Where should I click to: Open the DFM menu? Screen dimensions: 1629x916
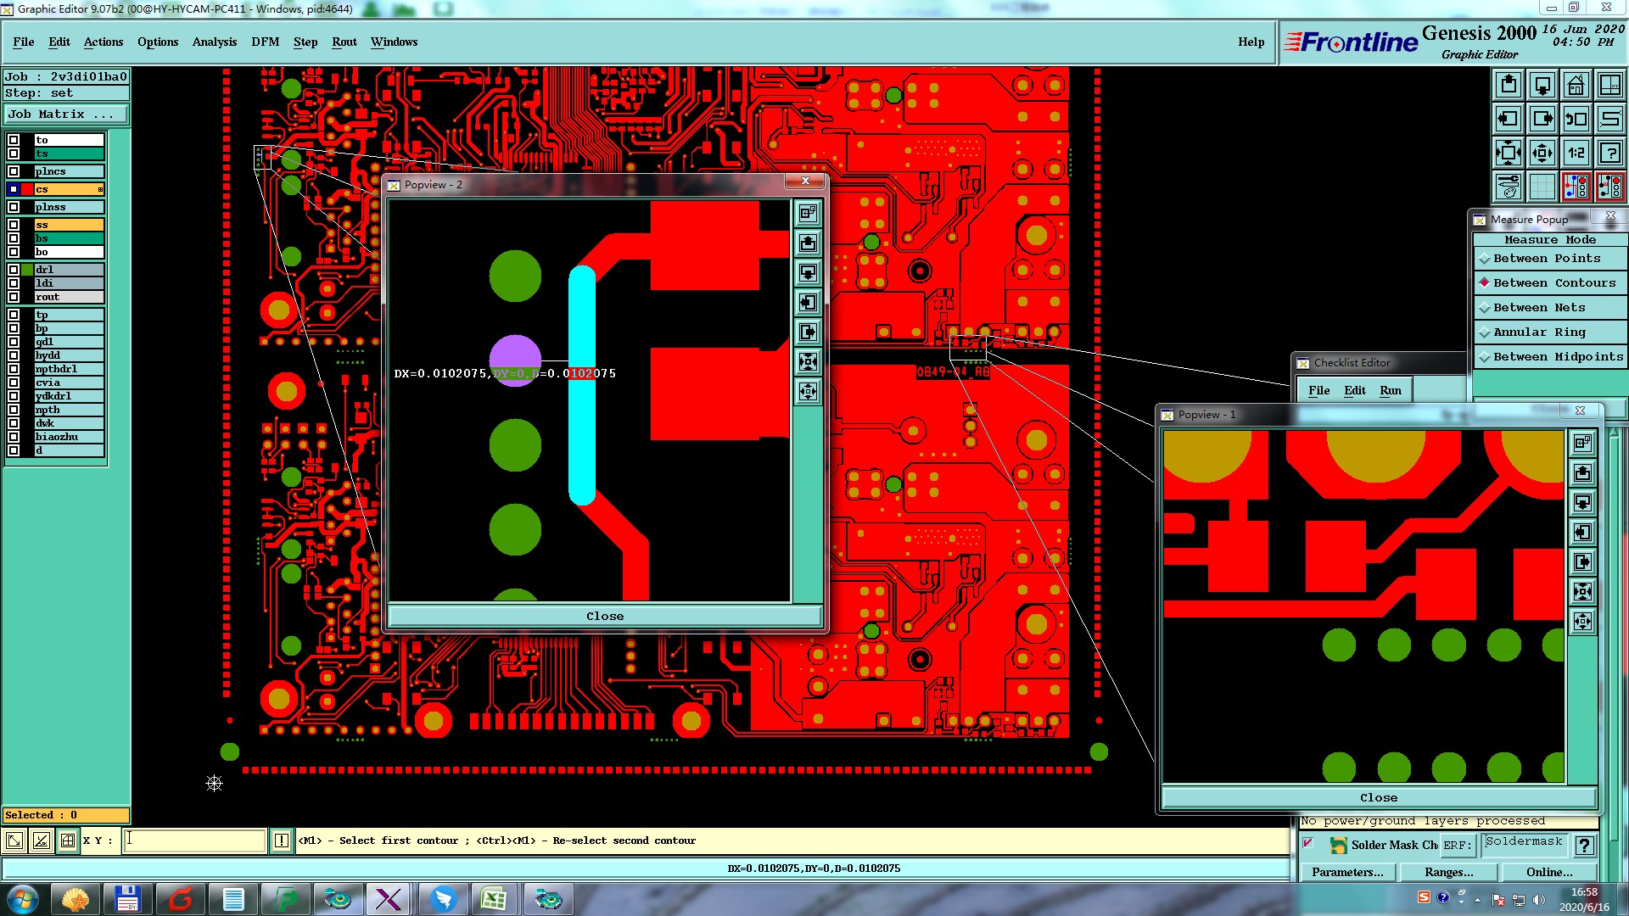pyautogui.click(x=265, y=42)
